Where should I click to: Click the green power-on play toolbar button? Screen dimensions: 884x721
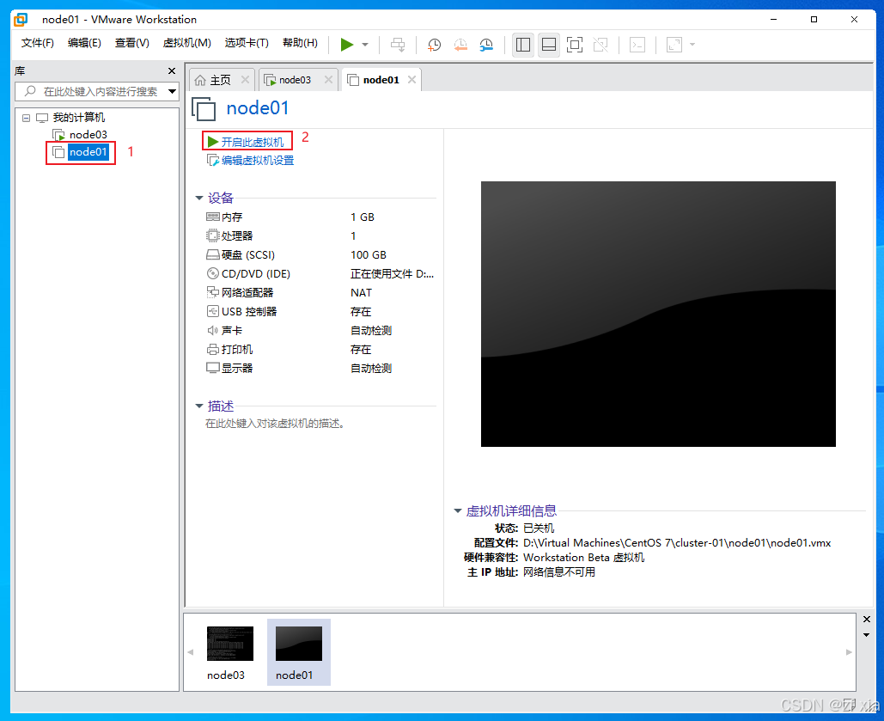(347, 45)
